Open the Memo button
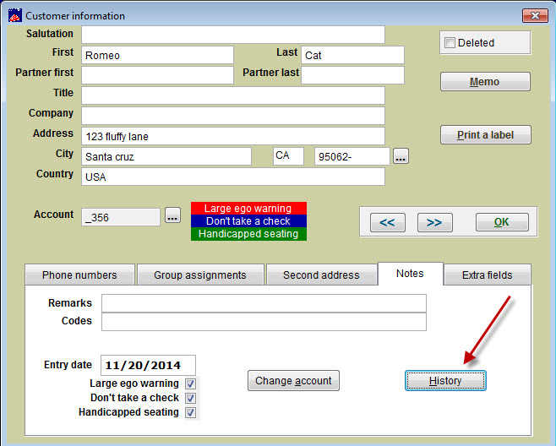Image resolution: width=556 pixels, height=446 pixels. 485,82
